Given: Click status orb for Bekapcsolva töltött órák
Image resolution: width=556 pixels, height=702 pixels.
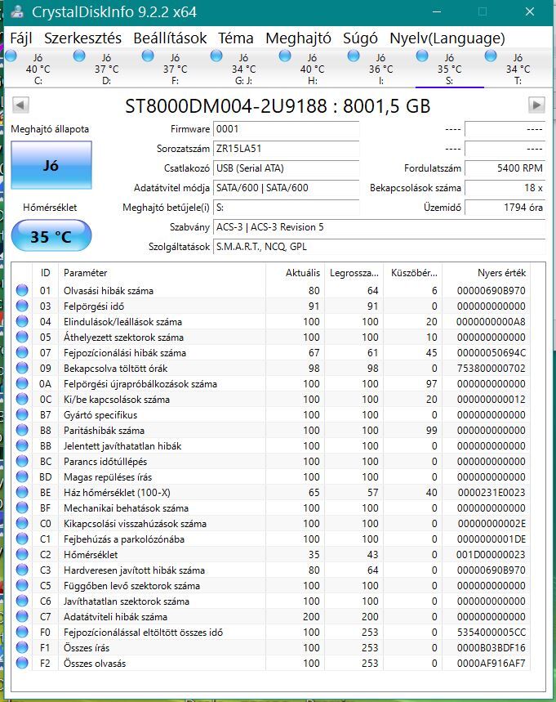Looking at the screenshot, I should coord(22,368).
